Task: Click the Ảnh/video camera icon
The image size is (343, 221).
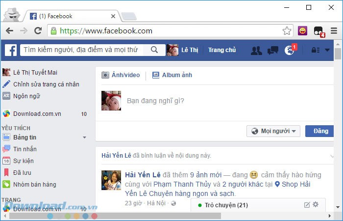Action: (105, 75)
